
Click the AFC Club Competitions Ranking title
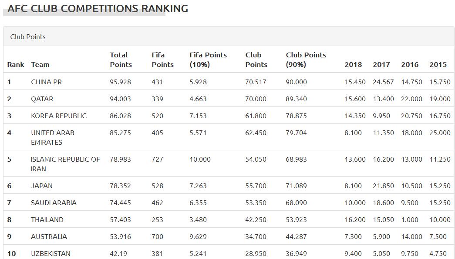point(98,9)
